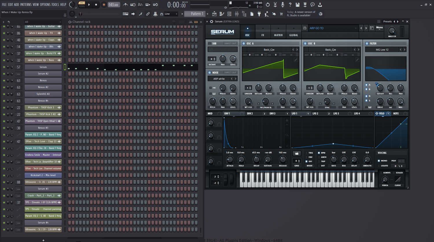Open the OPTIONS menu

tap(45, 5)
